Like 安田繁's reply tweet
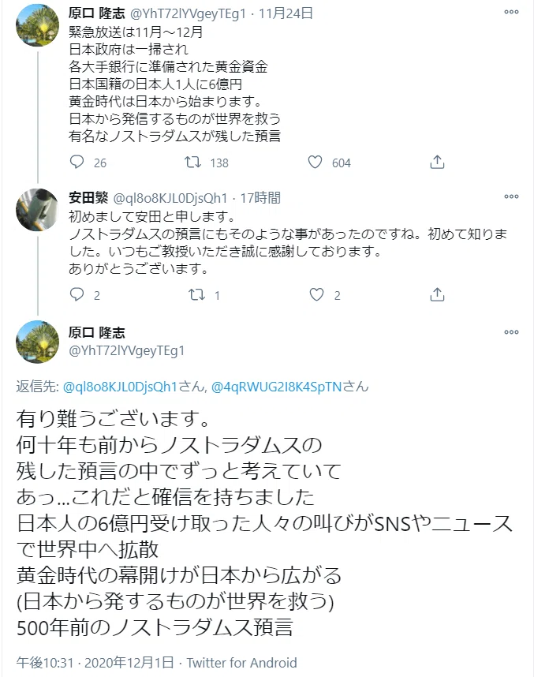 click(316, 295)
